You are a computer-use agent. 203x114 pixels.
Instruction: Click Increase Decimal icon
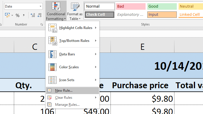[33, 15]
